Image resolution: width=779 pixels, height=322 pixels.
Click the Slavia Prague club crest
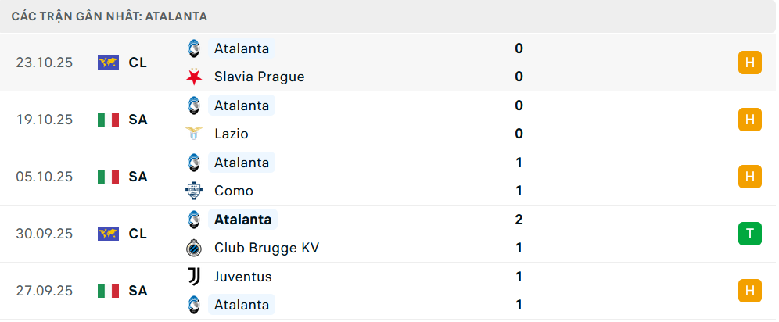click(193, 77)
